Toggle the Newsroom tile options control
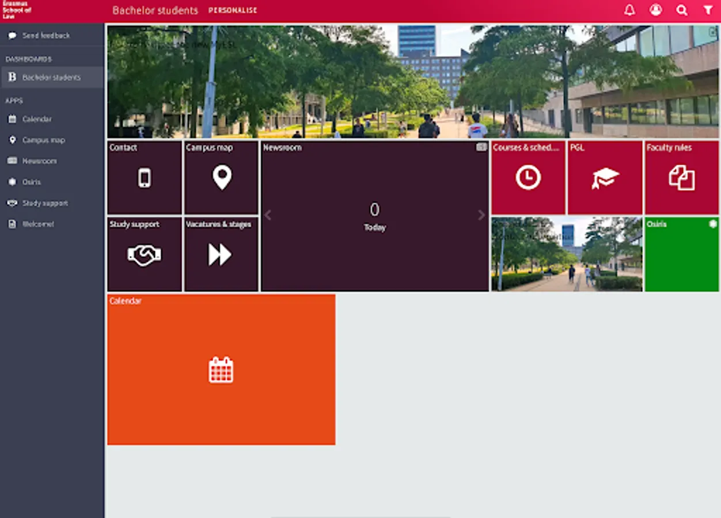The width and height of the screenshot is (721, 518). point(481,148)
